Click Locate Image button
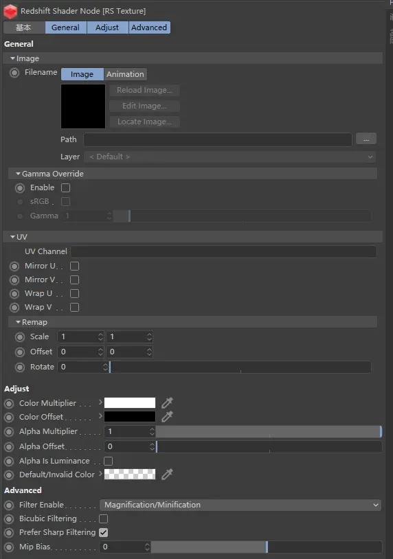The image size is (393, 559). point(144,122)
